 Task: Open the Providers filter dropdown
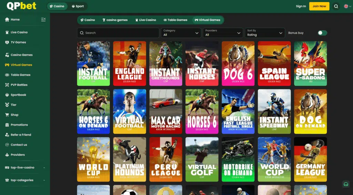[223, 33]
